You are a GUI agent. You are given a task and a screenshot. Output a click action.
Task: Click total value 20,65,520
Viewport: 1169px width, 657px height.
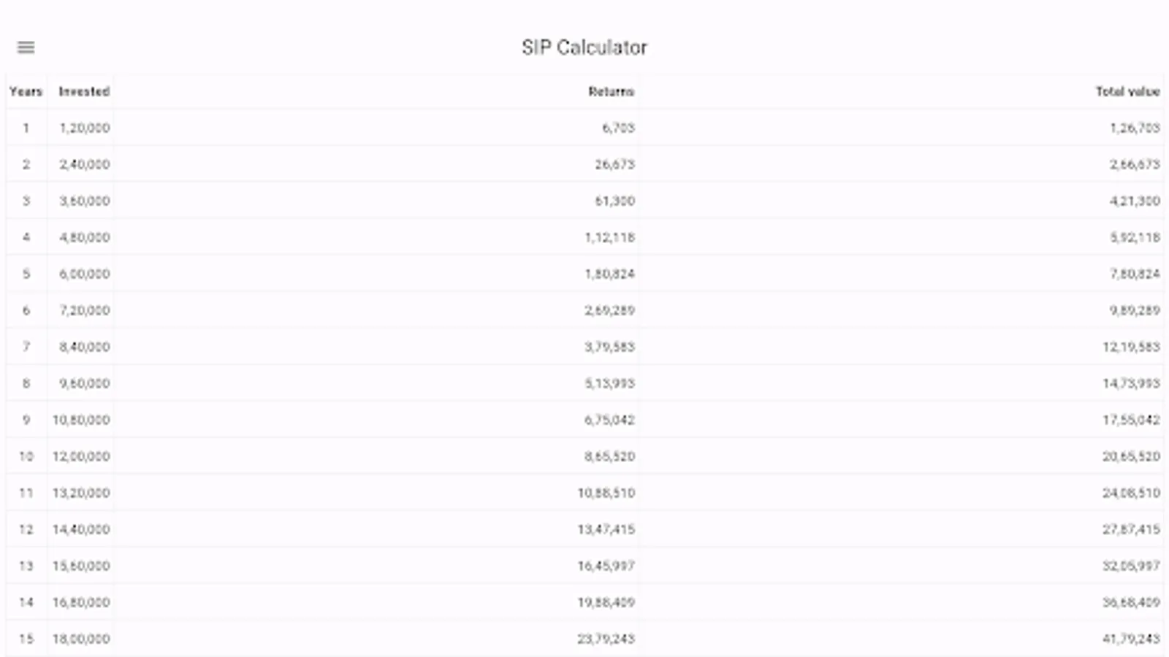1131,456
